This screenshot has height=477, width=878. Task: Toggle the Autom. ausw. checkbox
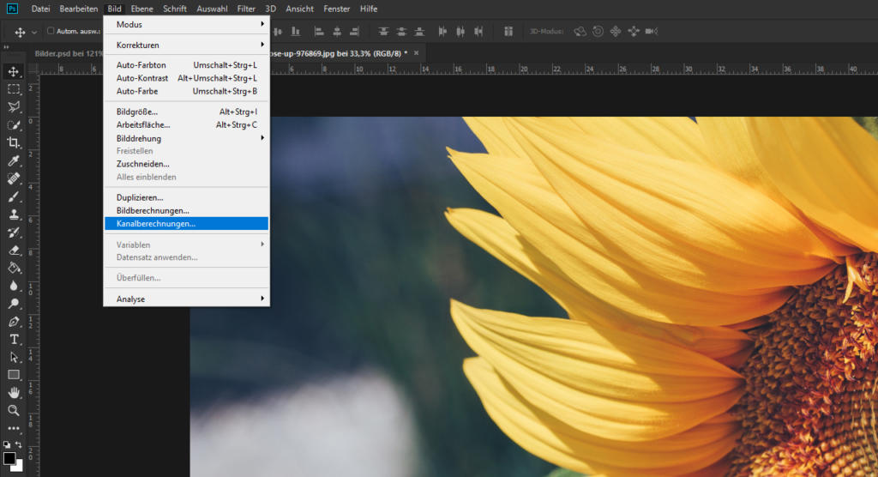click(51, 31)
